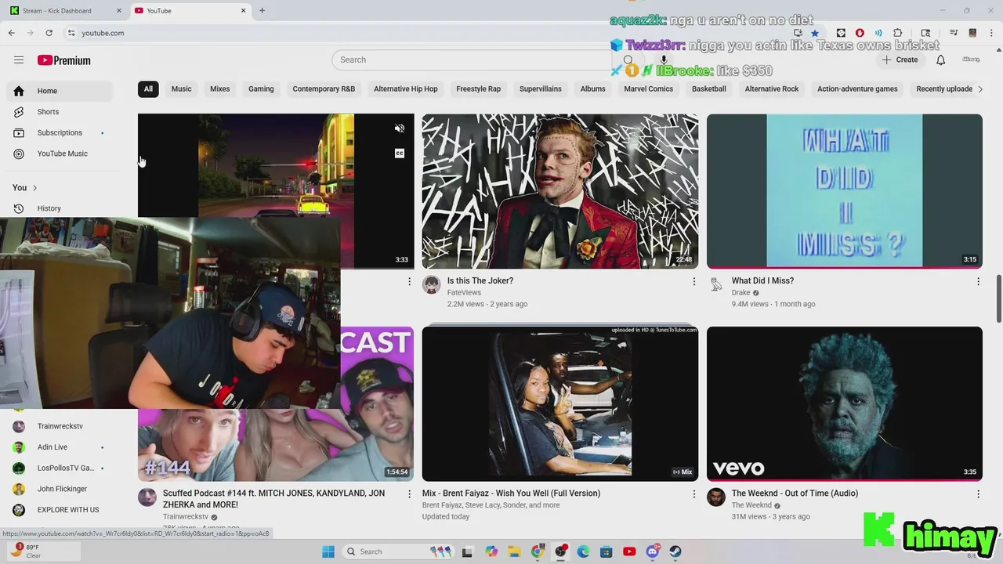Open the Shorts sidebar item
Viewport: 1003px width, 564px height.
pyautogui.click(x=60, y=112)
